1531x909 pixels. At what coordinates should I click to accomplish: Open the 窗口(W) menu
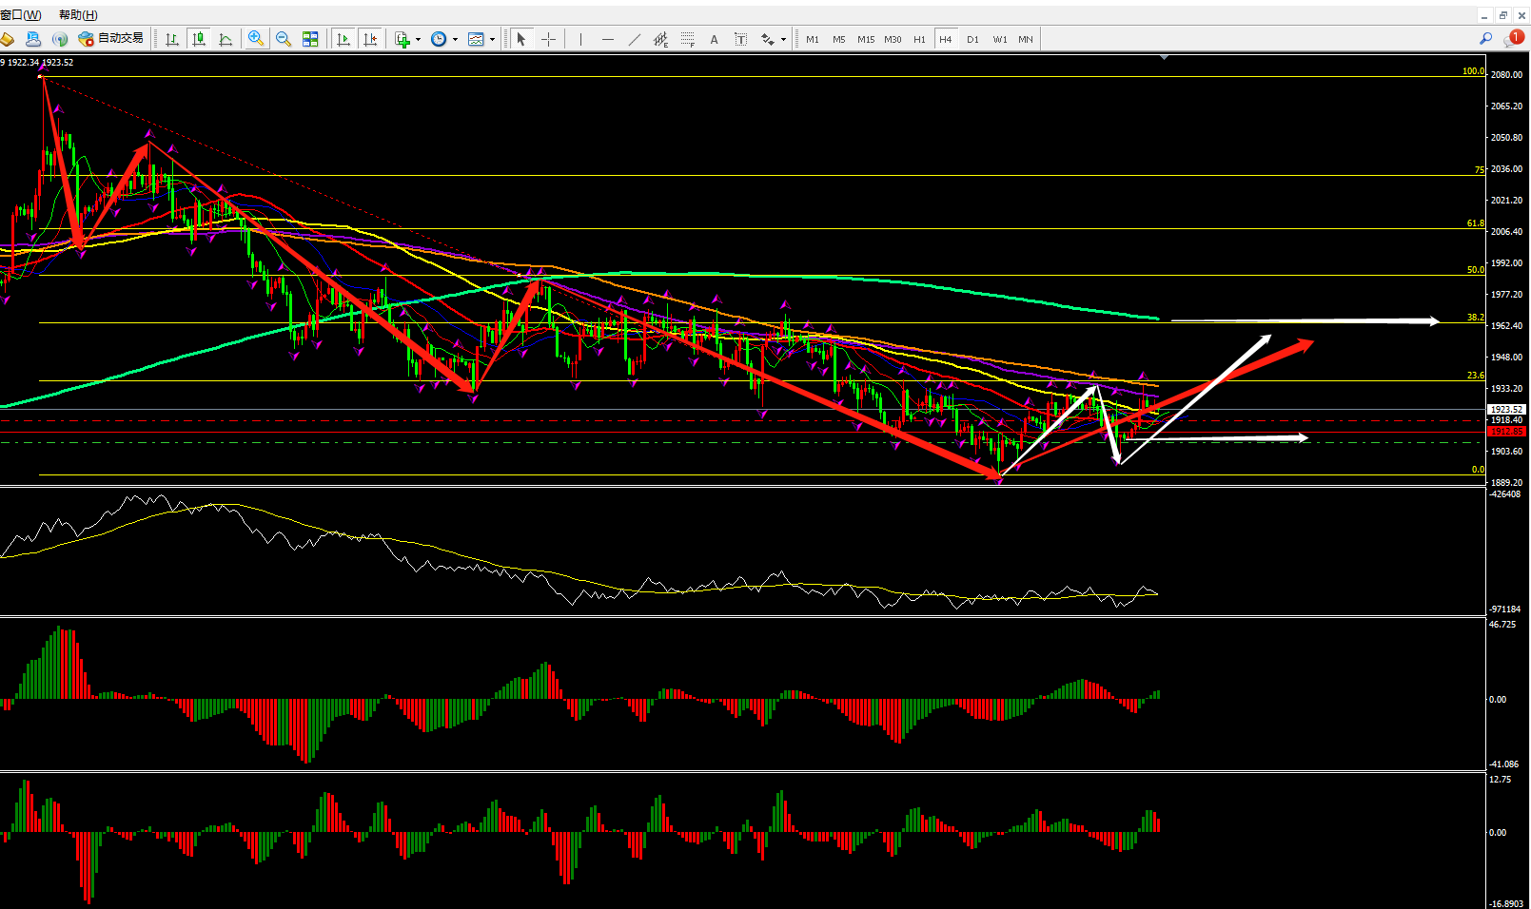21,15
